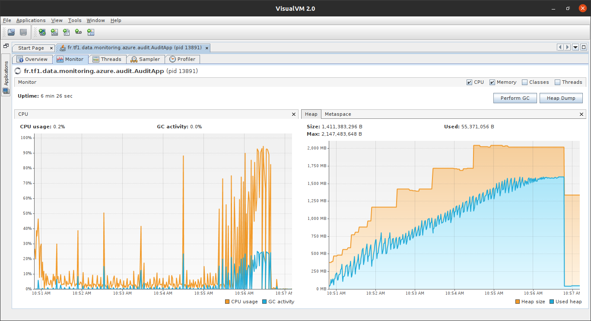Click the 'Used: 55,371,056 B' value
The width and height of the screenshot is (591, 321).
click(469, 127)
